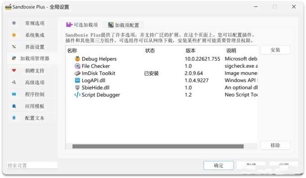This screenshot has height=178, width=306.
Task: Click the 已安装 status cell
Action: [x=152, y=74]
